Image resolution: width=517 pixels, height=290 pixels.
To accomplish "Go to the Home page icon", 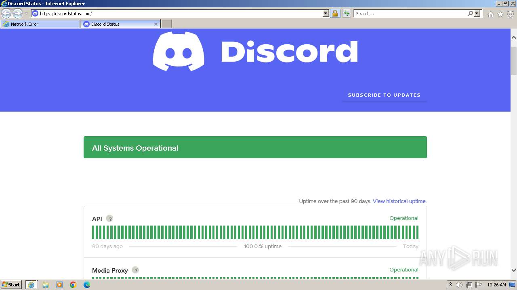I will click(x=490, y=14).
